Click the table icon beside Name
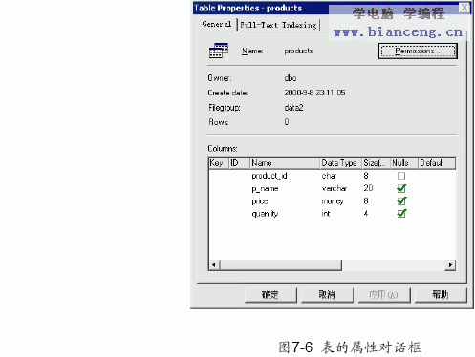The height and width of the screenshot is (357, 475). 219,51
